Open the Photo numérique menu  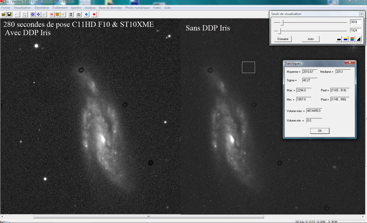137,8
